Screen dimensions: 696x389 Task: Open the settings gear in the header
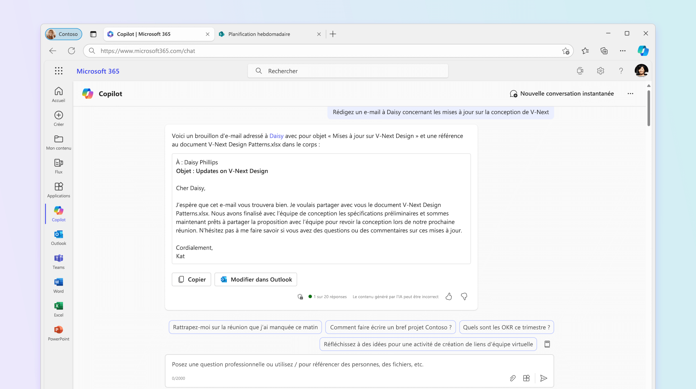click(601, 71)
